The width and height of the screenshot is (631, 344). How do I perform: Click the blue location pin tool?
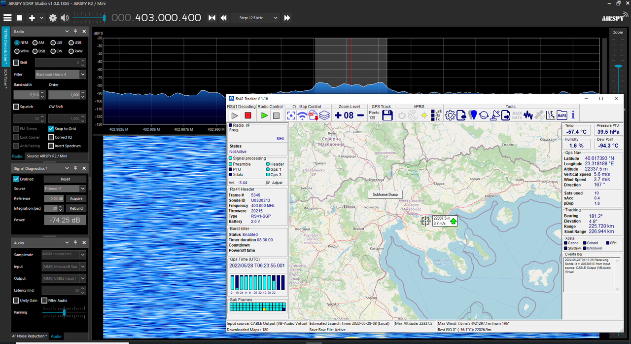[x=473, y=115]
